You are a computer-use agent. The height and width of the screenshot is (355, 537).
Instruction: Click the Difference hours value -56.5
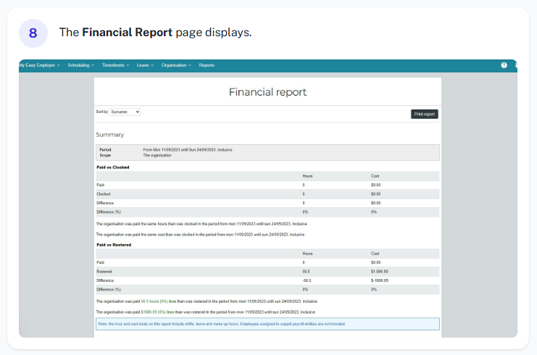(x=307, y=280)
